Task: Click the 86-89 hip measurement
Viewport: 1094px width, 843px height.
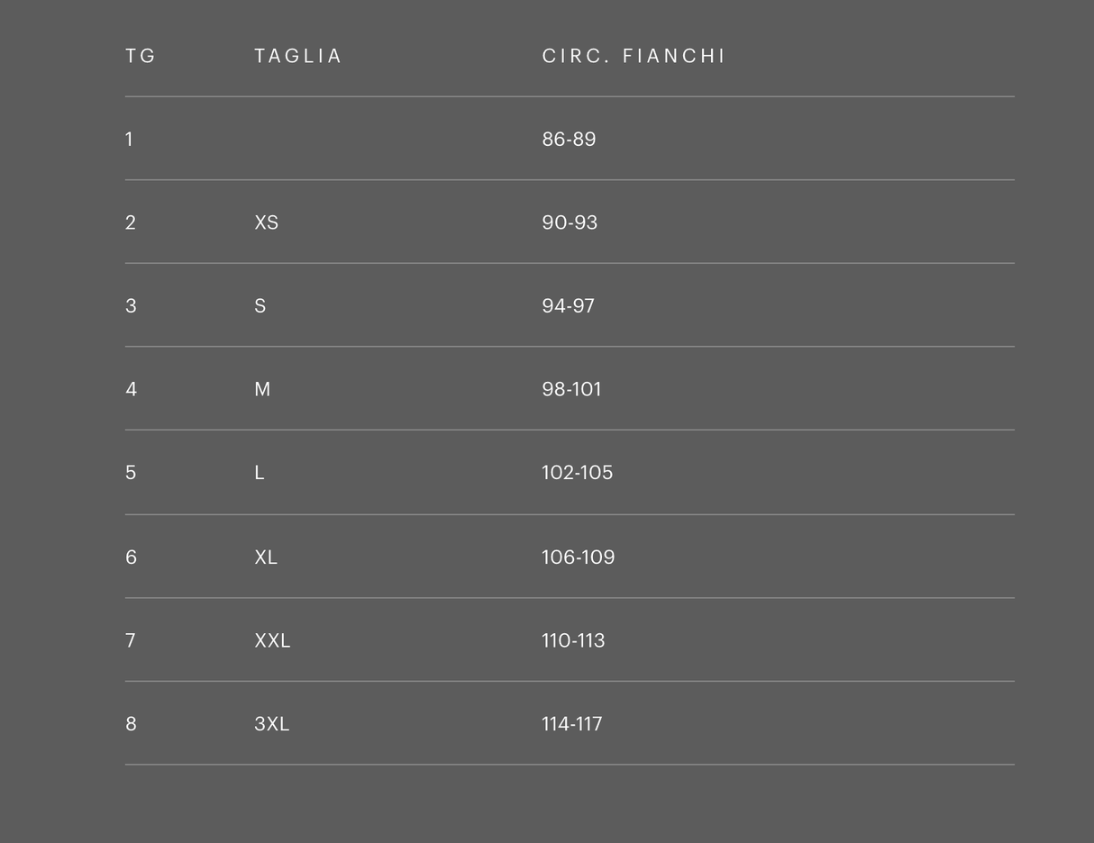Action: (569, 140)
